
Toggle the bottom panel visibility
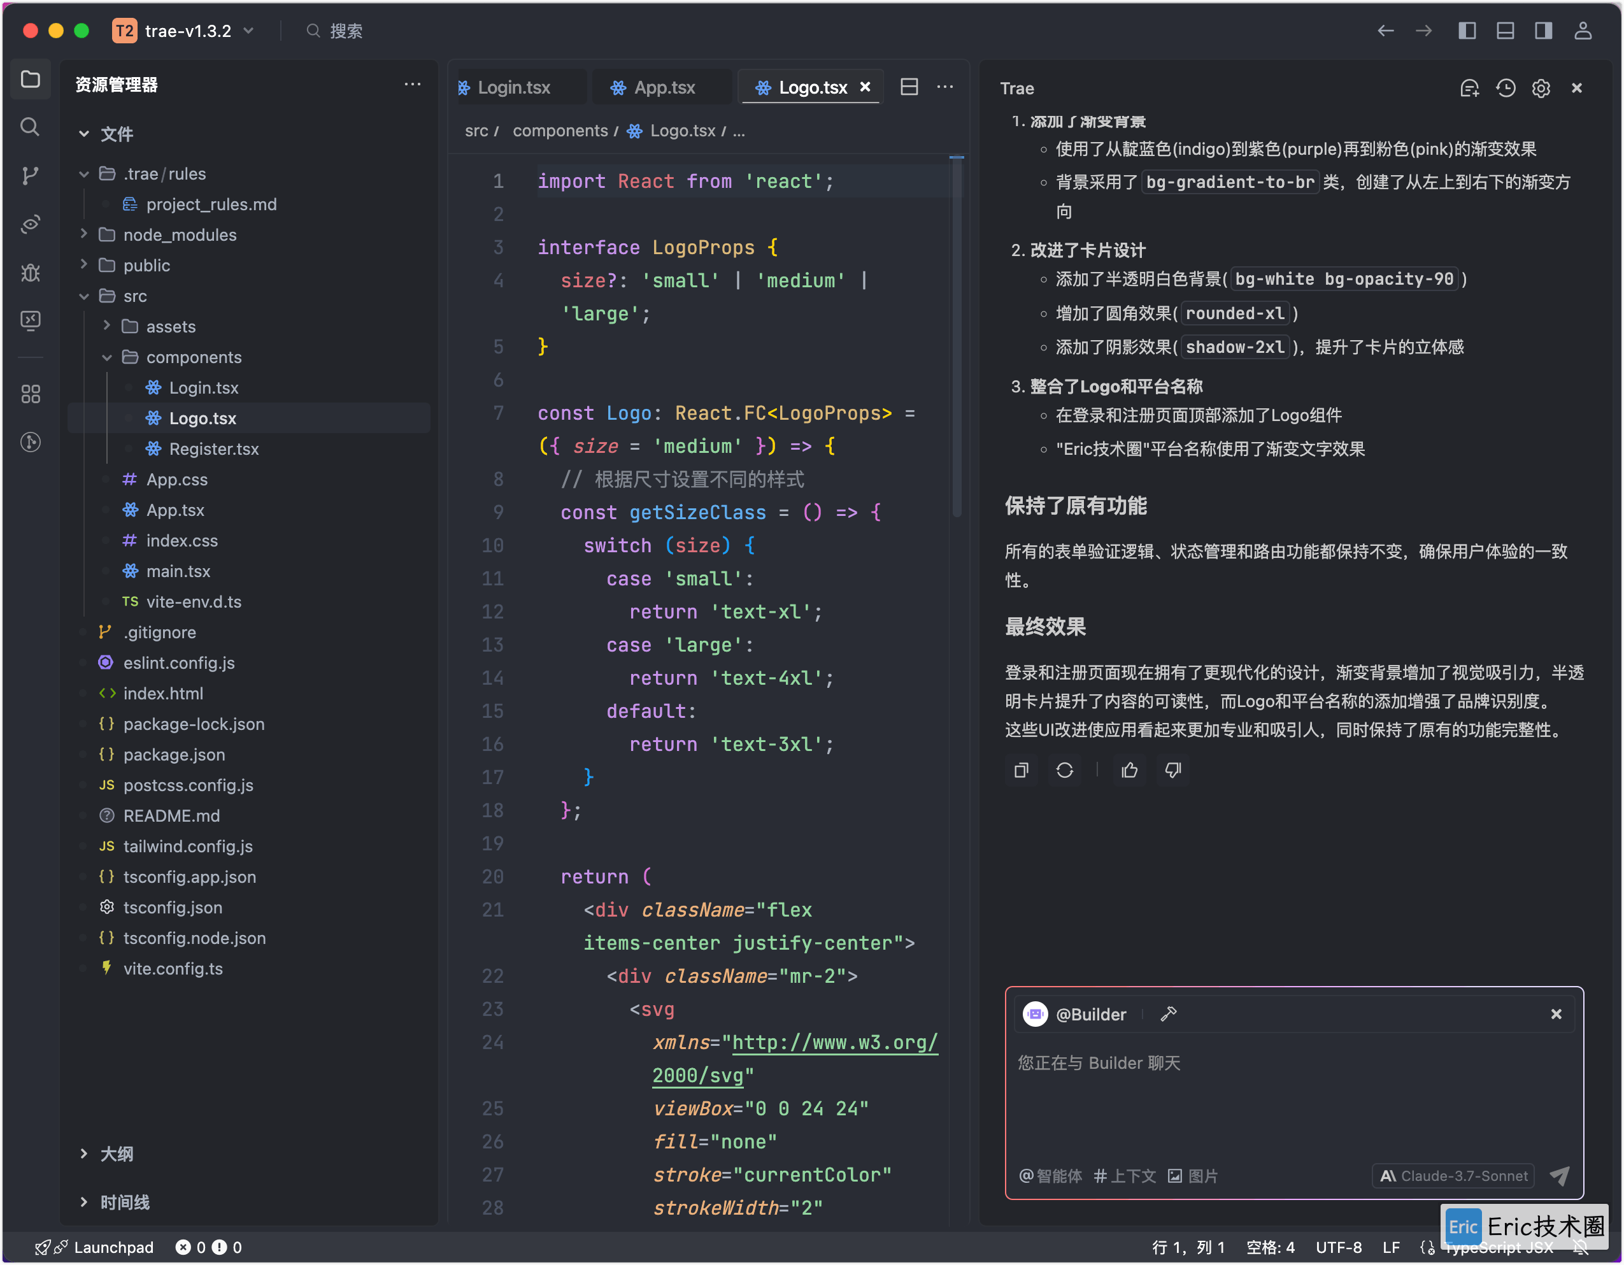pyautogui.click(x=1505, y=31)
